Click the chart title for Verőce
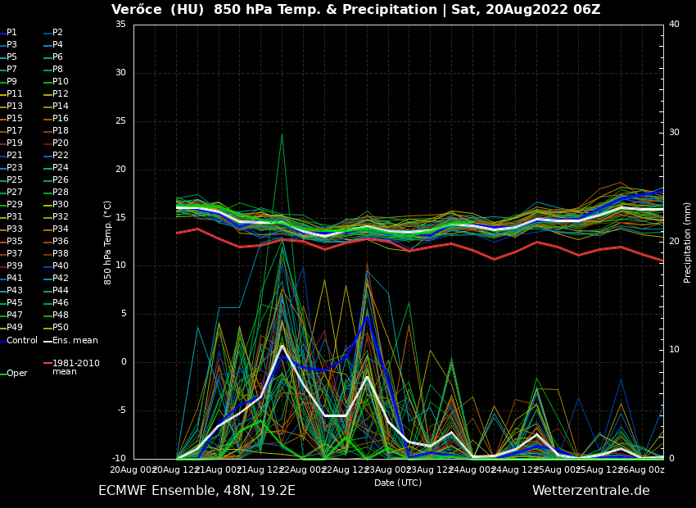The width and height of the screenshot is (696, 508). coord(355,10)
